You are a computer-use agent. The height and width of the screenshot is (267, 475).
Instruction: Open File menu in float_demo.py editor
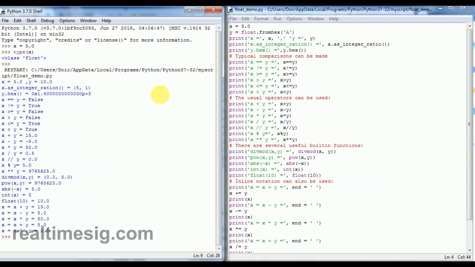pyautogui.click(x=233, y=19)
